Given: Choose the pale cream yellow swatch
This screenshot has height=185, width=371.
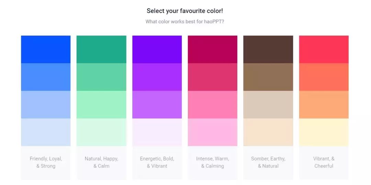Looking at the screenshot, I should click(324, 132).
